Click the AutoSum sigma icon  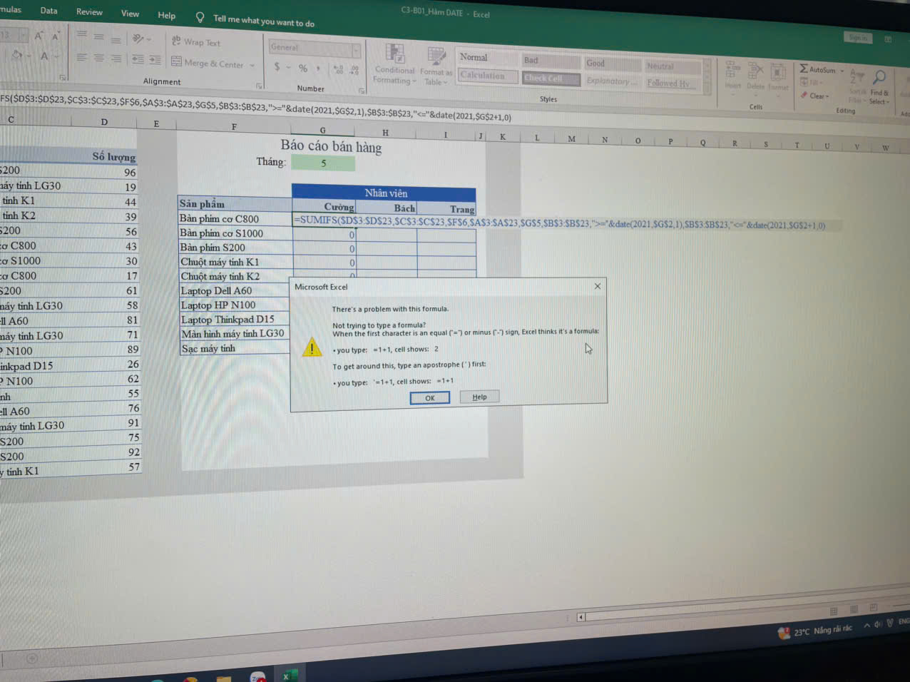tap(804, 68)
